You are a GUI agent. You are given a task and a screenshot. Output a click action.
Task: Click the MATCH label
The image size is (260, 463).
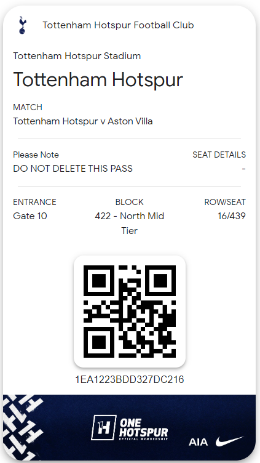click(28, 107)
